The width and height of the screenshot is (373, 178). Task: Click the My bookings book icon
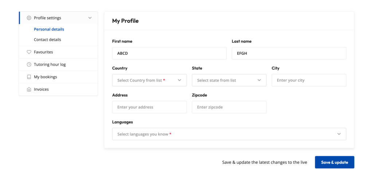tap(29, 77)
